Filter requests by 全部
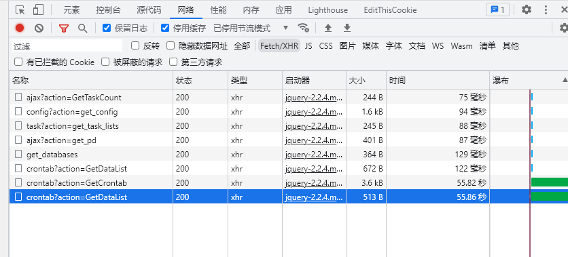 tap(242, 46)
